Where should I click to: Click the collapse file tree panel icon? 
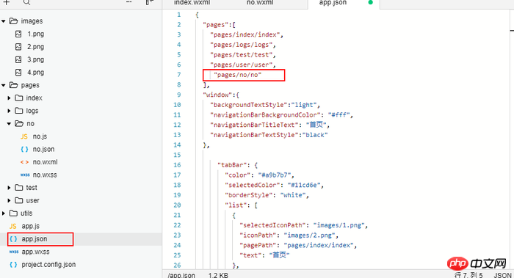(150, 2)
